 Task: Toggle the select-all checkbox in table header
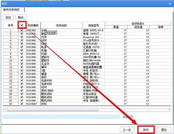[x=22, y=25]
